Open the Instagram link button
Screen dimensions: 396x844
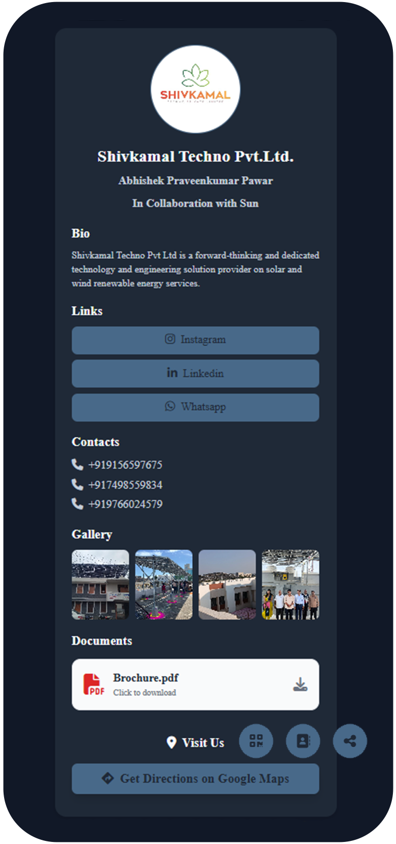point(195,340)
